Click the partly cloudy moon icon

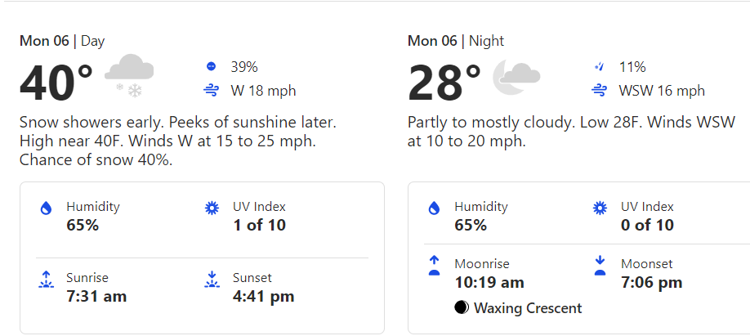click(516, 77)
